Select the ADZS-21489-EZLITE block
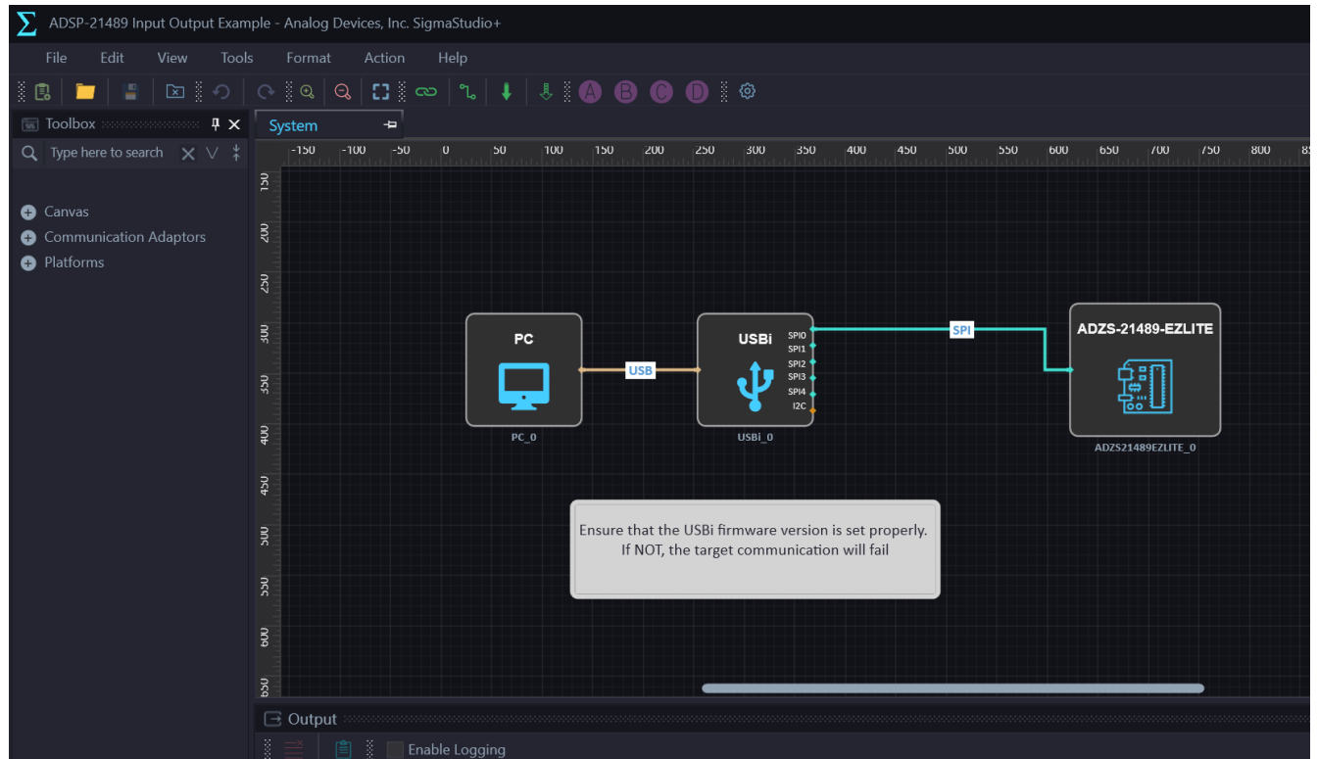Viewport: 1318px width, 759px height. pos(1145,369)
